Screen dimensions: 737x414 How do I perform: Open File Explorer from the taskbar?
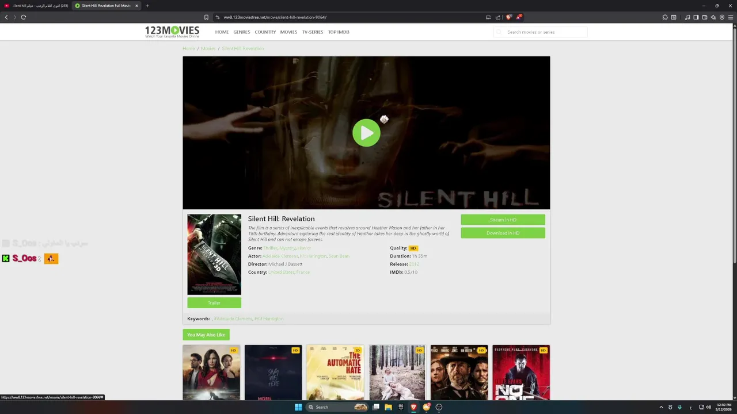(388, 407)
